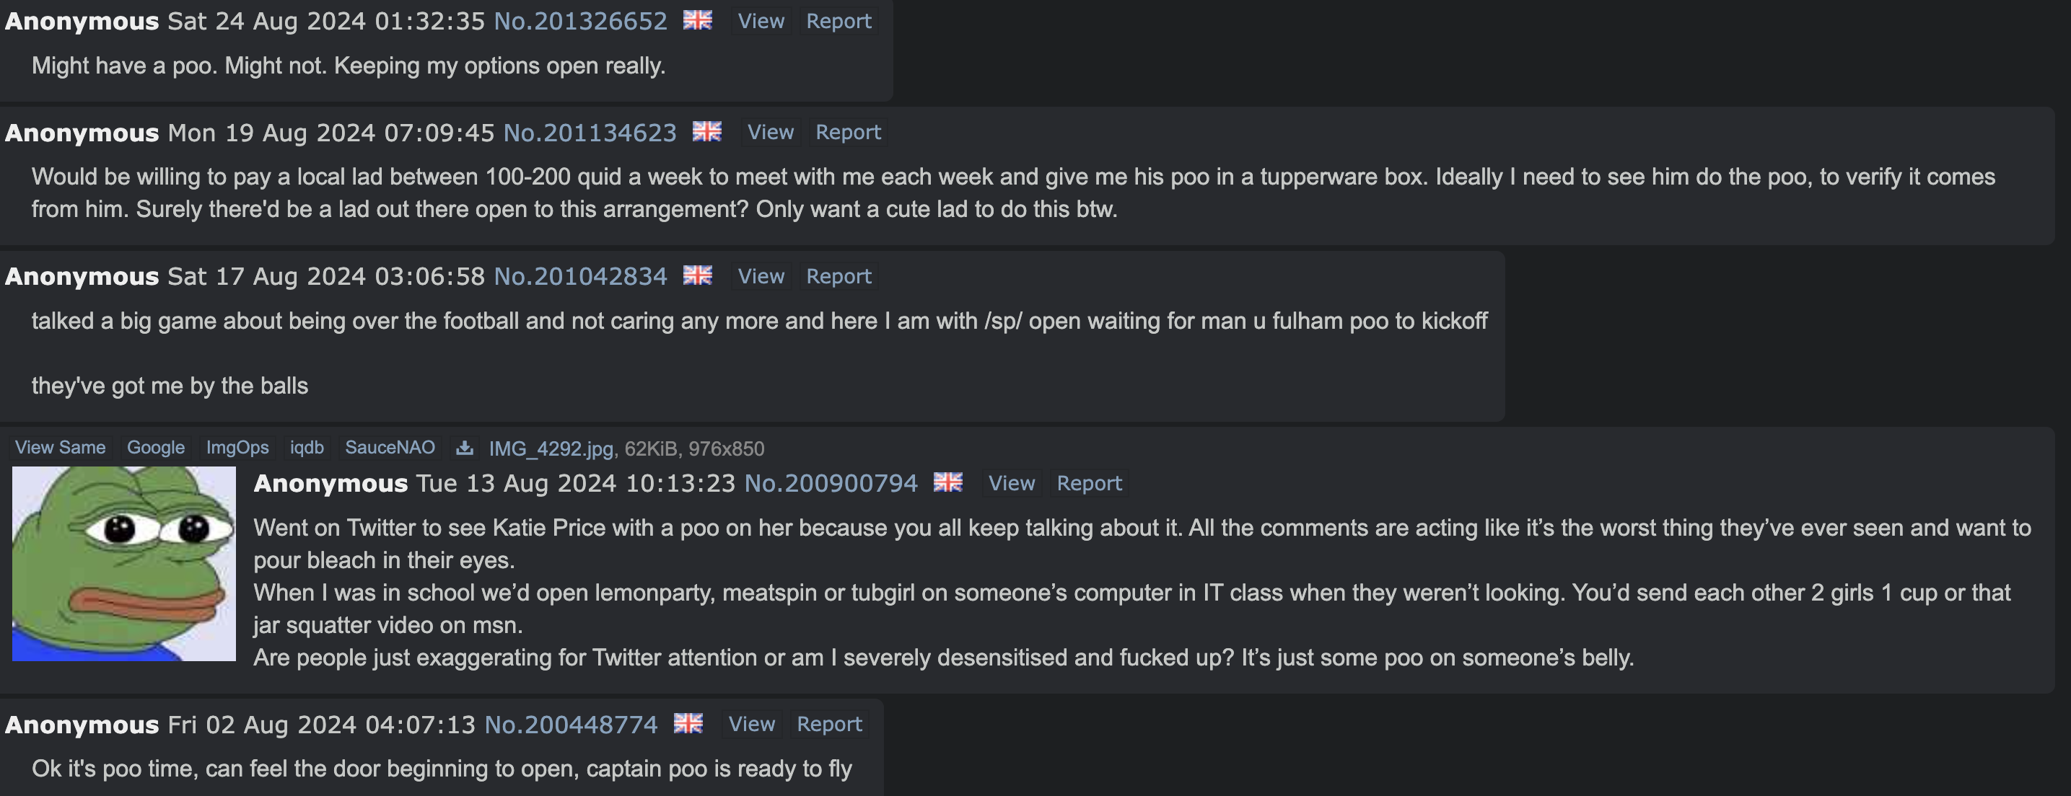Open the ImgOps image search
This screenshot has height=796, width=2071.
[x=237, y=448]
